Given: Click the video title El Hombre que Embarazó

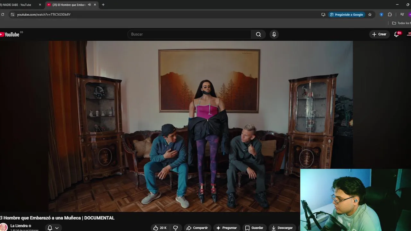Looking at the screenshot, I should (57, 218).
